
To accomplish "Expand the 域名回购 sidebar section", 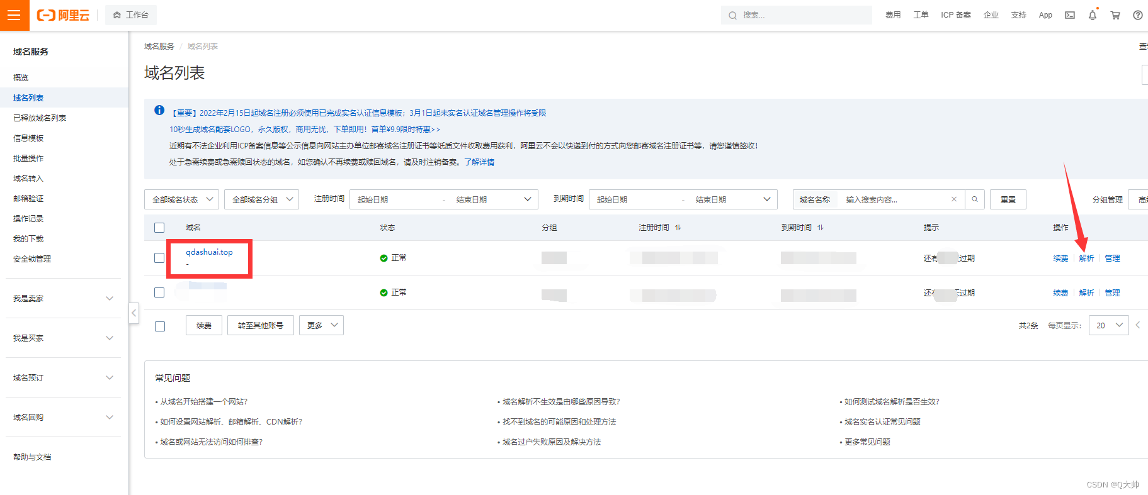I will click(63, 417).
